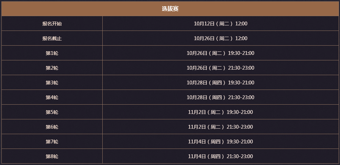Click the 10月12日（周二）12:00 date cell
This screenshot has height=165, width=340.
(x=220, y=24)
